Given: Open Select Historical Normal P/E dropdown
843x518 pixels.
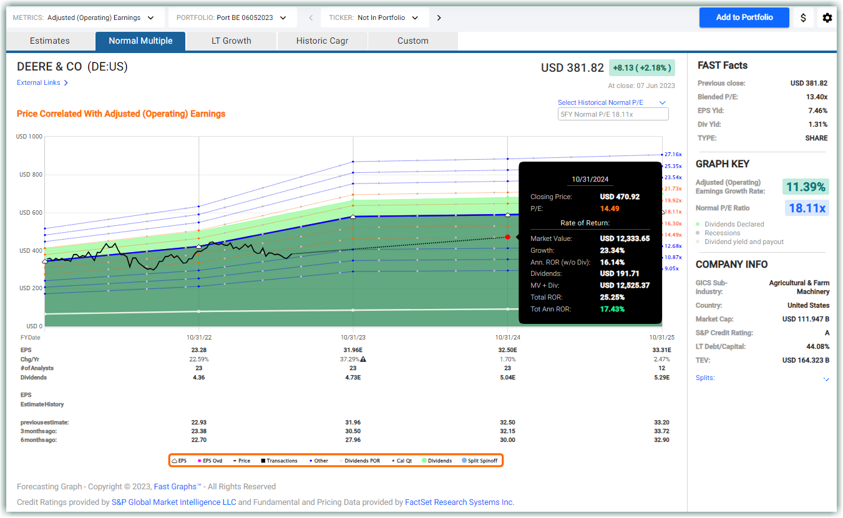Looking at the screenshot, I should coord(612,102).
